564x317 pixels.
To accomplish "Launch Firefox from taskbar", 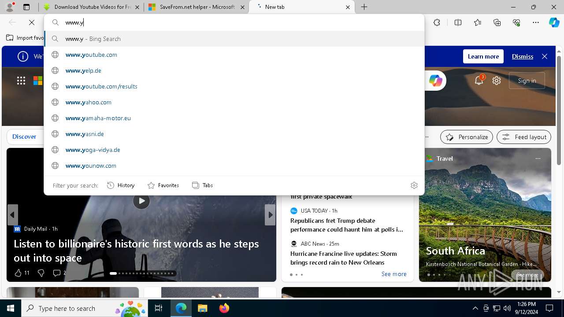I will tap(224, 308).
